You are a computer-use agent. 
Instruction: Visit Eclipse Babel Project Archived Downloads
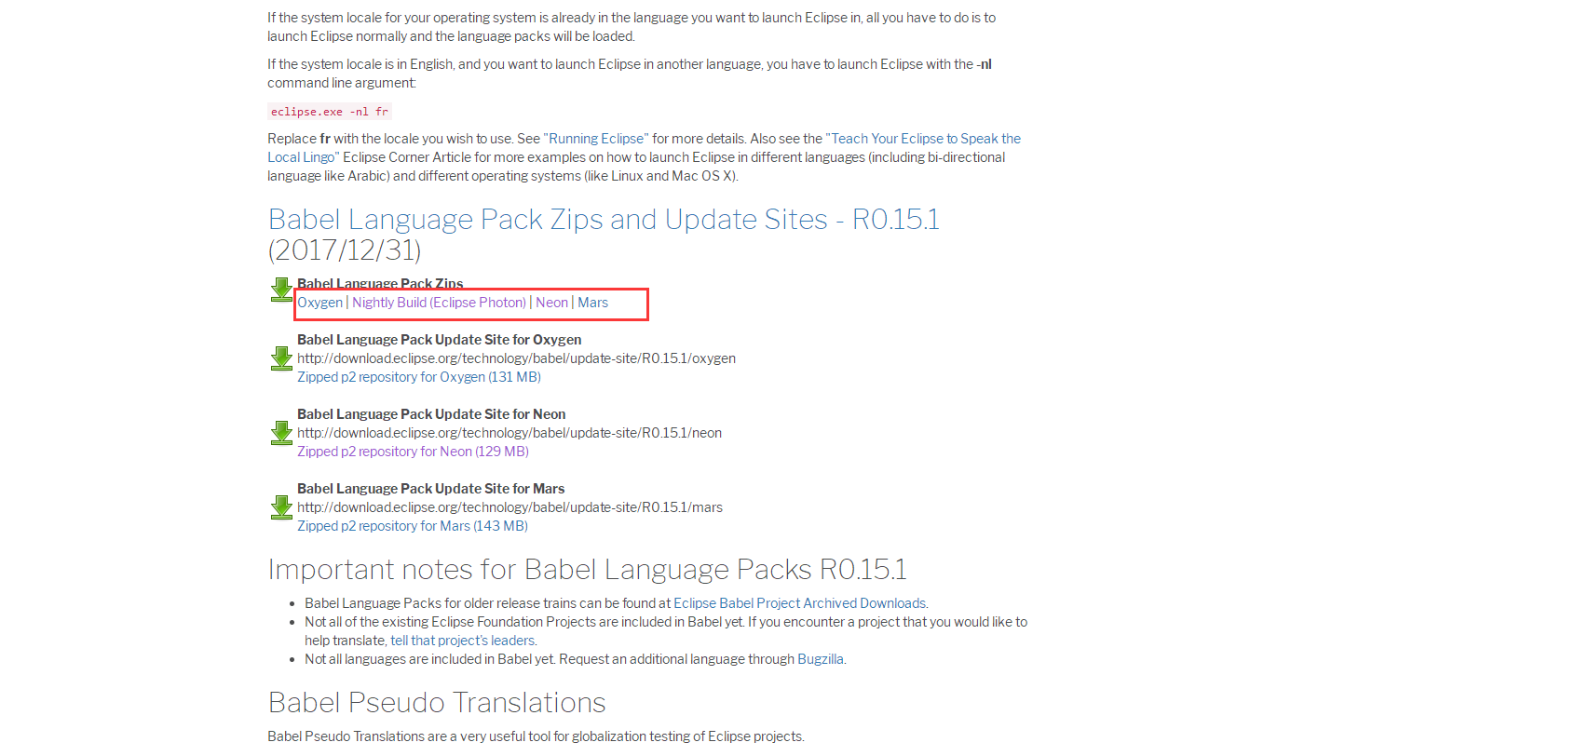click(x=800, y=603)
